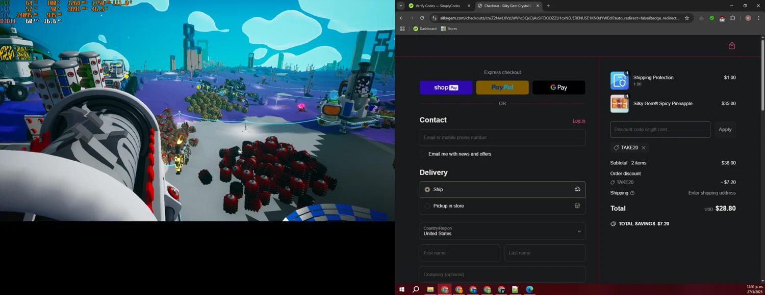Select the Pickup in store radio option
The image size is (765, 295).
(427, 206)
